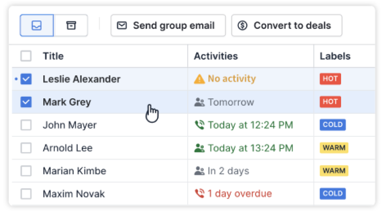The width and height of the screenshot is (386, 218).
Task: Click the Labels column header
Action: (x=335, y=56)
